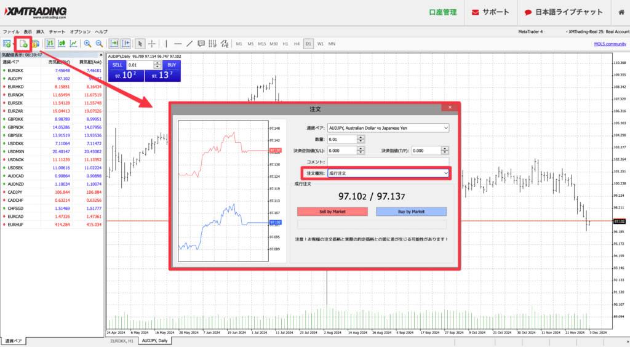Open the チャート menu
Viewport: 630px width, 347px height.
pos(57,31)
